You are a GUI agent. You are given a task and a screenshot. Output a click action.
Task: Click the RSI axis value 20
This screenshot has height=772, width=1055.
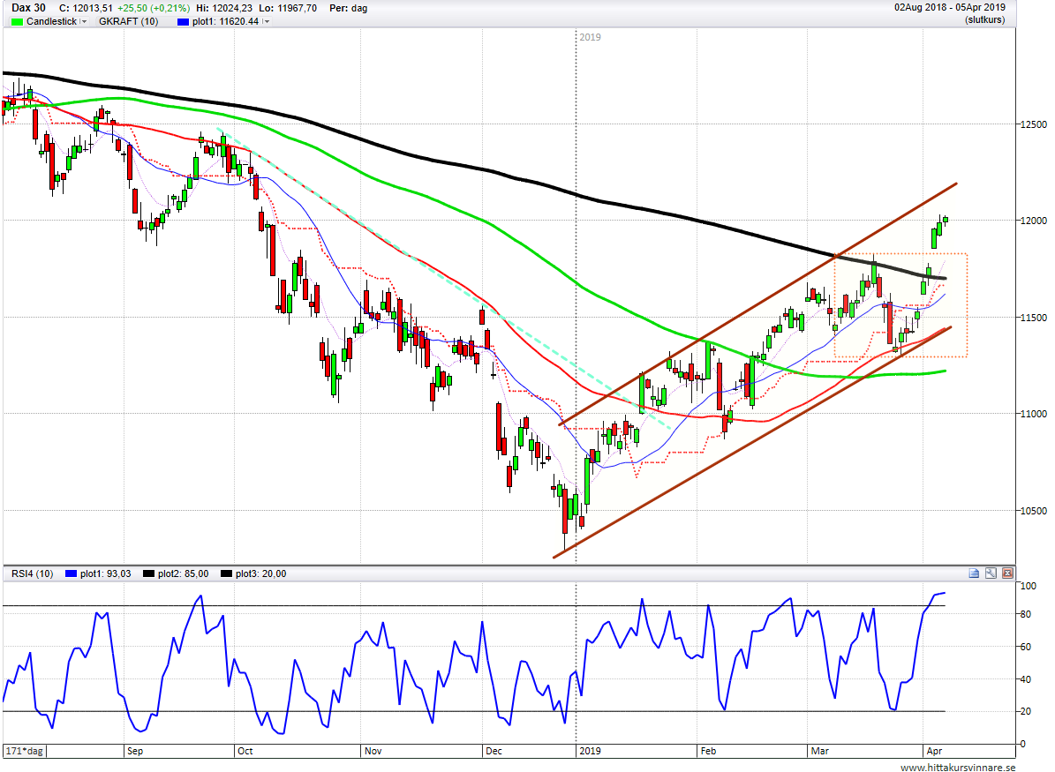coord(1025,711)
